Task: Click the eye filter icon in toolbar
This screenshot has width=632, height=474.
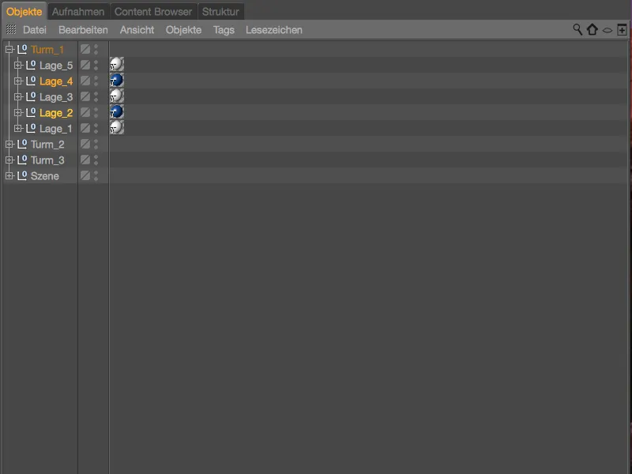Action: (608, 30)
